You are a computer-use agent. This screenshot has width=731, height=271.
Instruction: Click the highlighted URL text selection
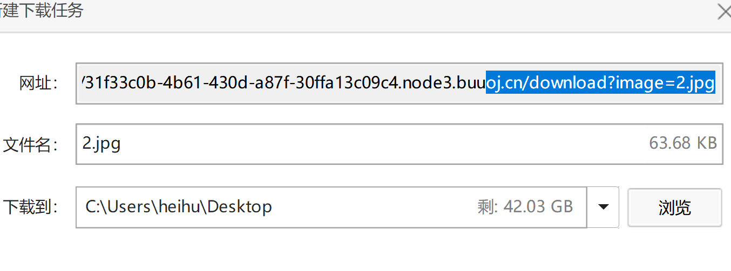(x=600, y=84)
